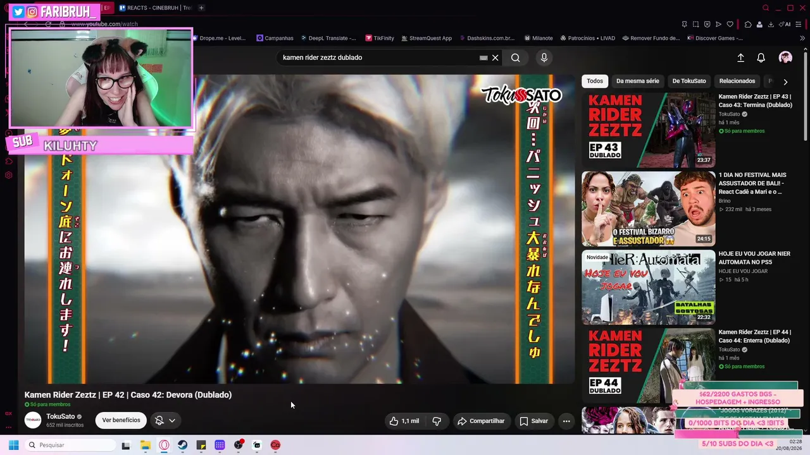Open File Explorer from the taskbar

tap(145, 446)
